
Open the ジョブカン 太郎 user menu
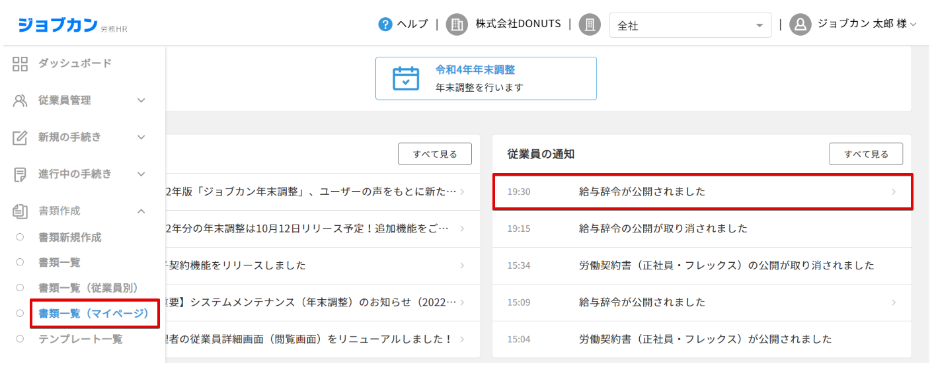pyautogui.click(x=866, y=24)
